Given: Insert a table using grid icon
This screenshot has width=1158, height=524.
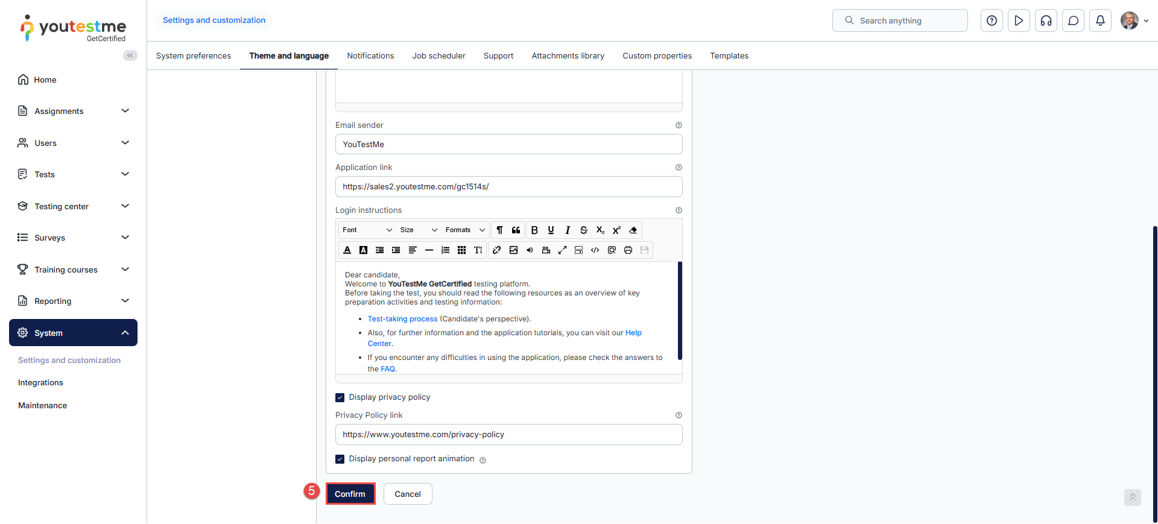Looking at the screenshot, I should [461, 250].
